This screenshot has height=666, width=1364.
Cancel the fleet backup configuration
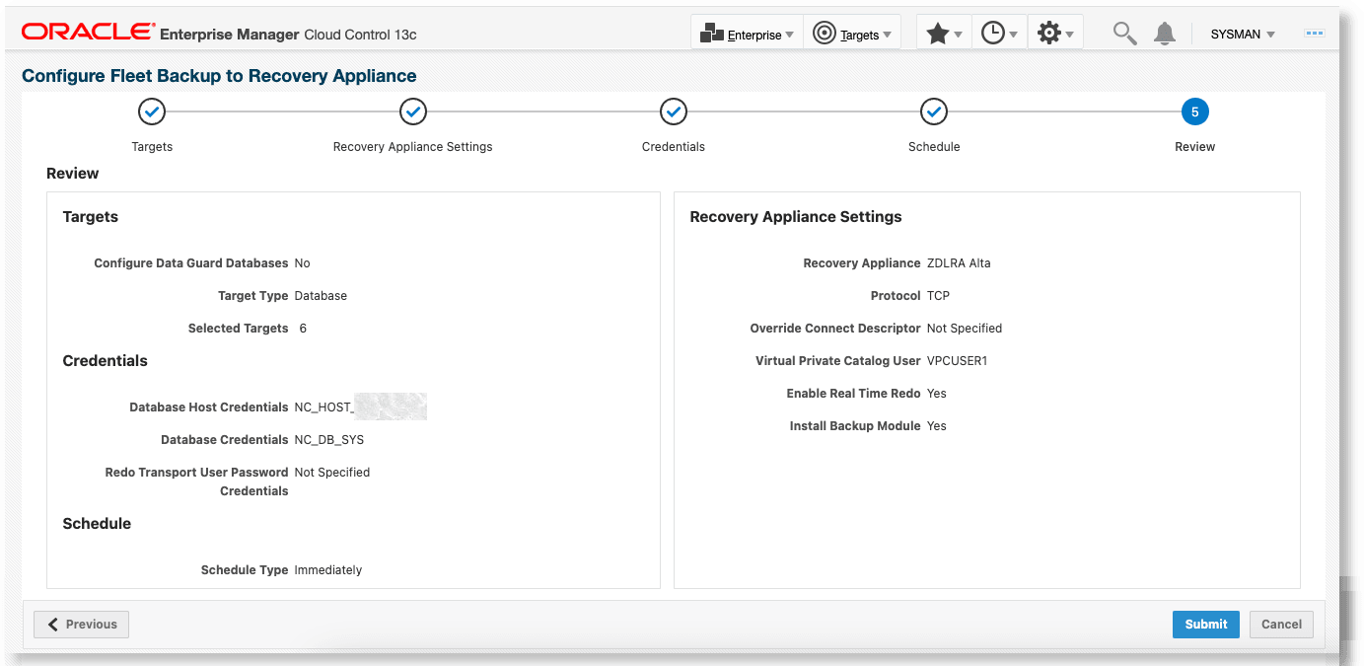pos(1281,624)
